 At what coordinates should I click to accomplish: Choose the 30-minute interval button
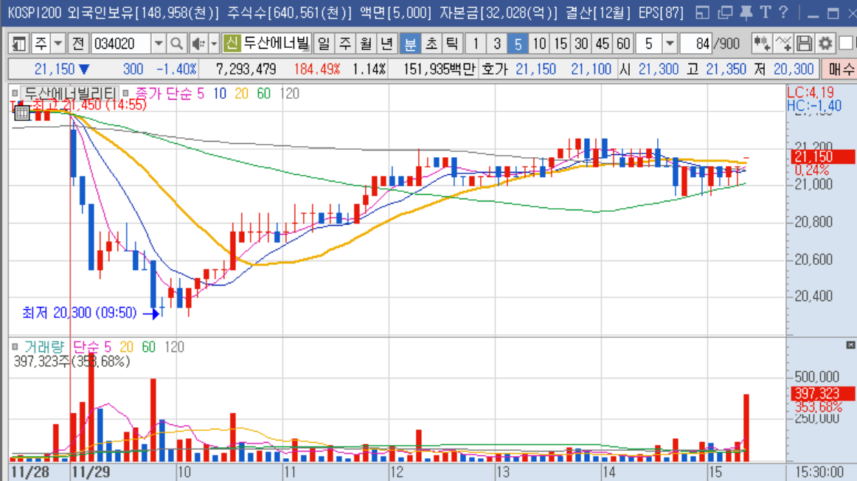point(581,44)
